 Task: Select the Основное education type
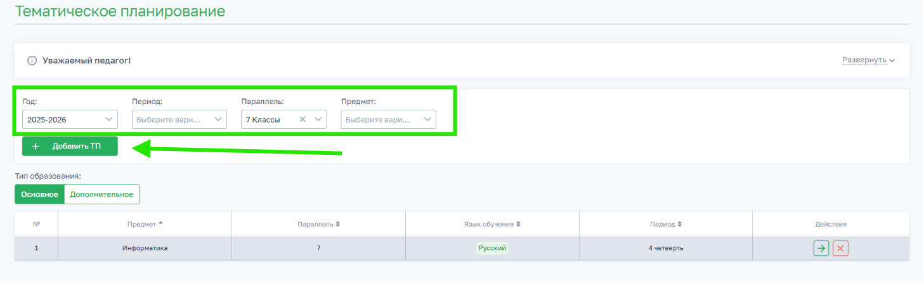[39, 194]
